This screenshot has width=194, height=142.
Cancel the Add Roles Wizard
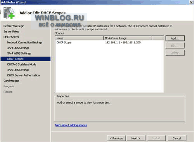177,138
